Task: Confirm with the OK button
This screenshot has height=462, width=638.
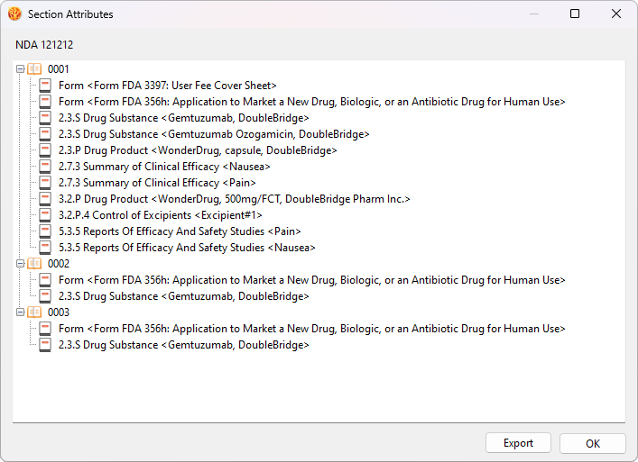Action: 592,443
